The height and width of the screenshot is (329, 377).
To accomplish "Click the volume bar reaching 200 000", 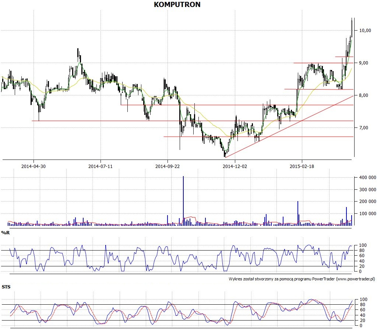I will tap(298, 213).
